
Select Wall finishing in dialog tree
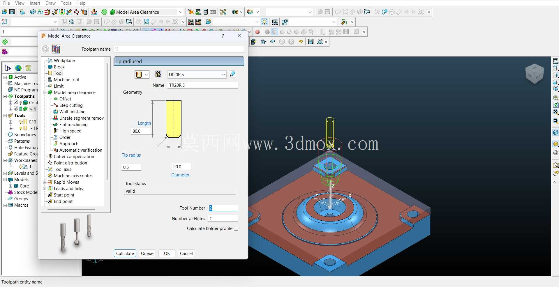tap(72, 112)
